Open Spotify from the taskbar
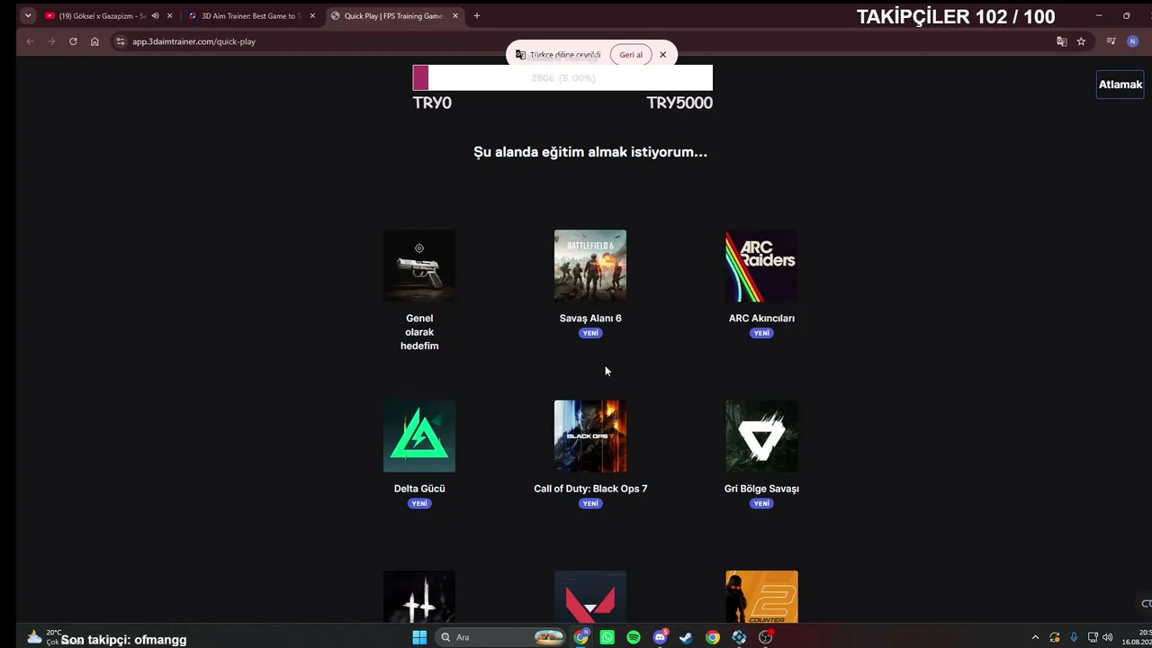The image size is (1152, 648). (634, 637)
